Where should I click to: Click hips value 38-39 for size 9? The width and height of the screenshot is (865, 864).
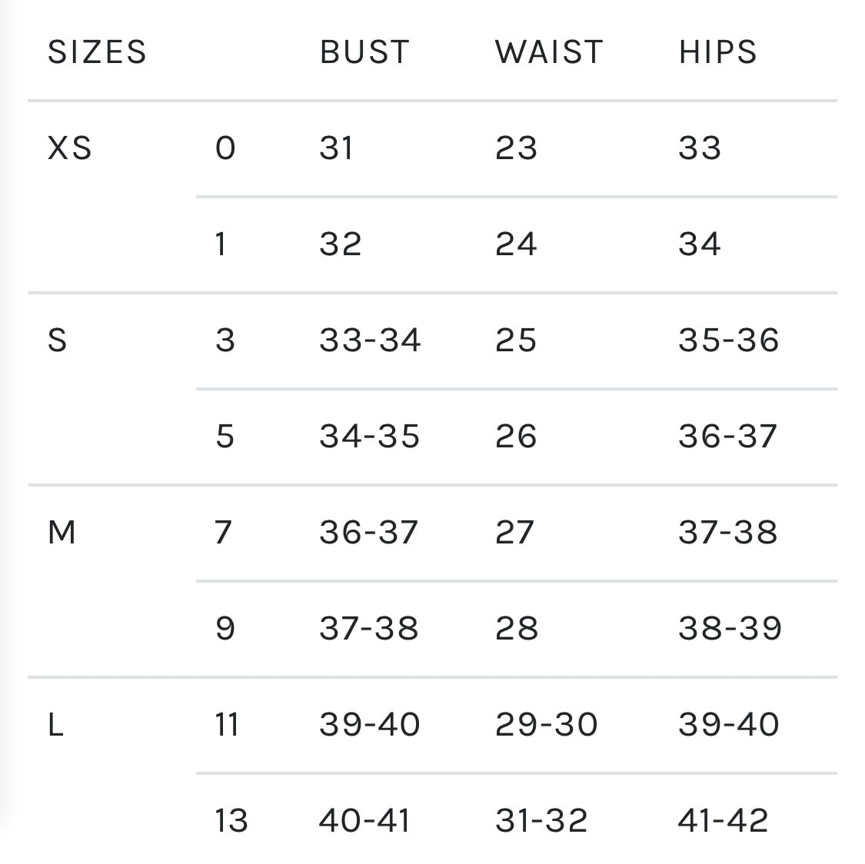(x=730, y=628)
